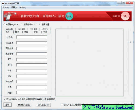Open the 文件(F) menu
Viewport: 135px width, 111px height.
click(6, 7)
